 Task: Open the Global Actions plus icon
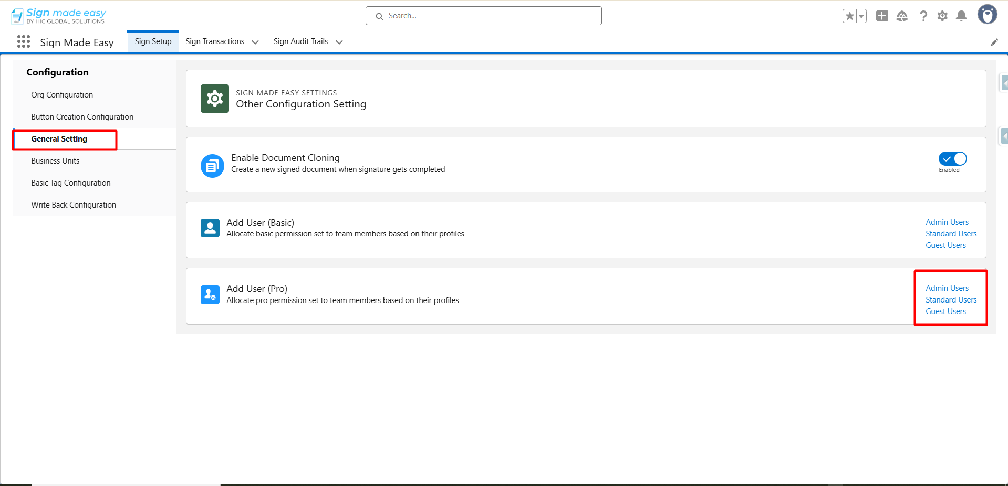tap(882, 16)
